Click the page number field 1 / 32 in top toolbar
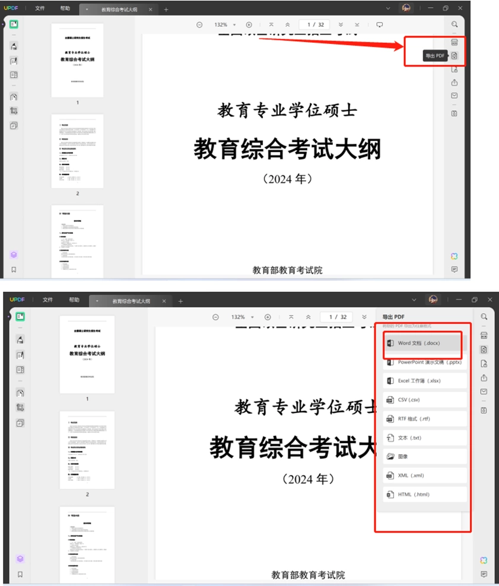Image resolution: width=499 pixels, height=586 pixels. 314,25
